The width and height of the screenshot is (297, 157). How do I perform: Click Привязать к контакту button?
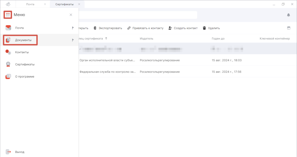point(145,28)
